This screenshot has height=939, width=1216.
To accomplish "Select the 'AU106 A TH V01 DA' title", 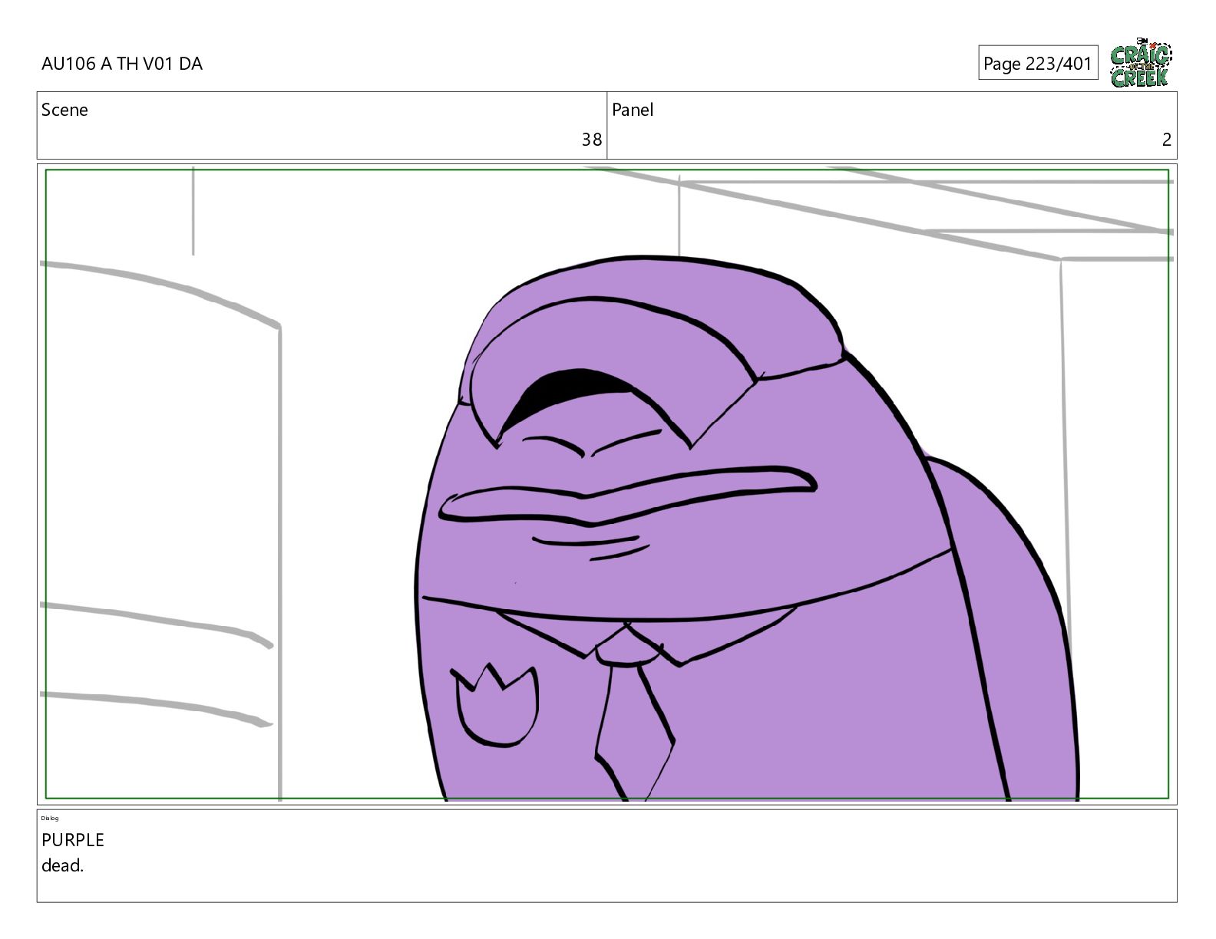I will tap(122, 64).
